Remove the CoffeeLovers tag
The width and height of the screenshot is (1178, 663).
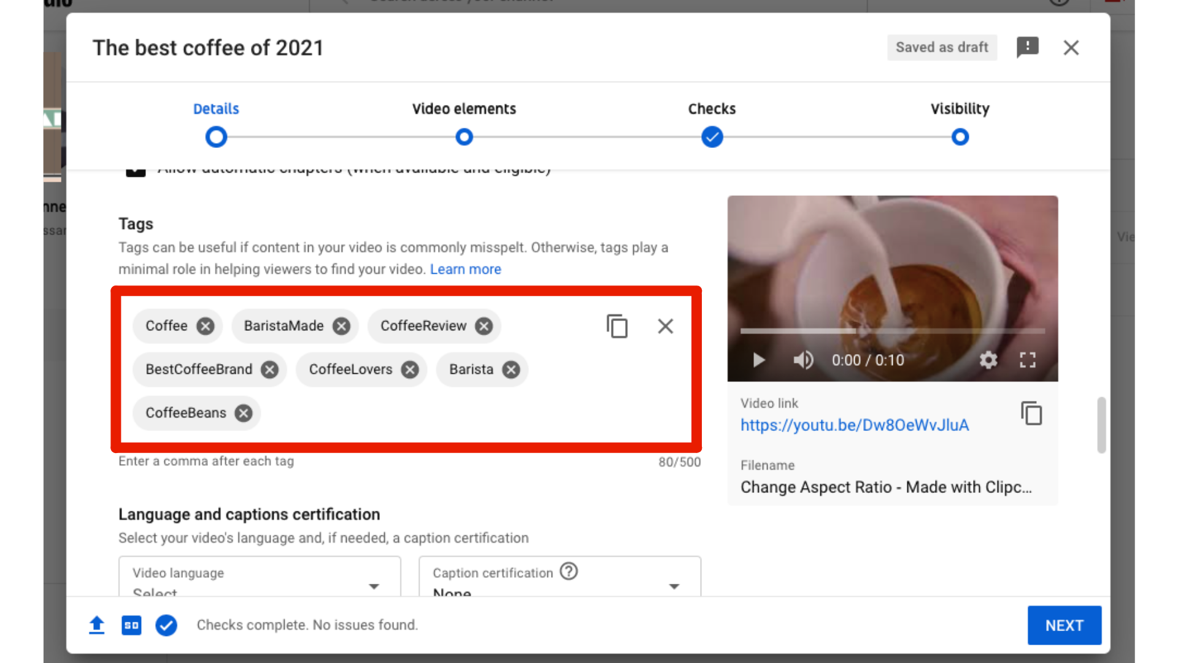tap(410, 370)
